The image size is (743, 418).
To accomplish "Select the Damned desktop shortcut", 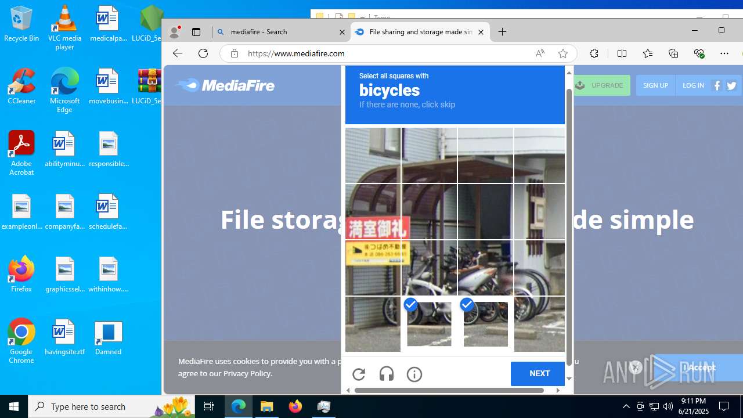I will (x=108, y=337).
